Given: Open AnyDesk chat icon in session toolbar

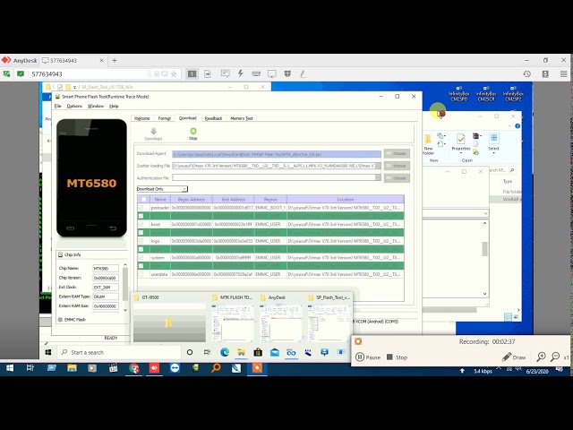Looking at the screenshot, I should [225, 73].
